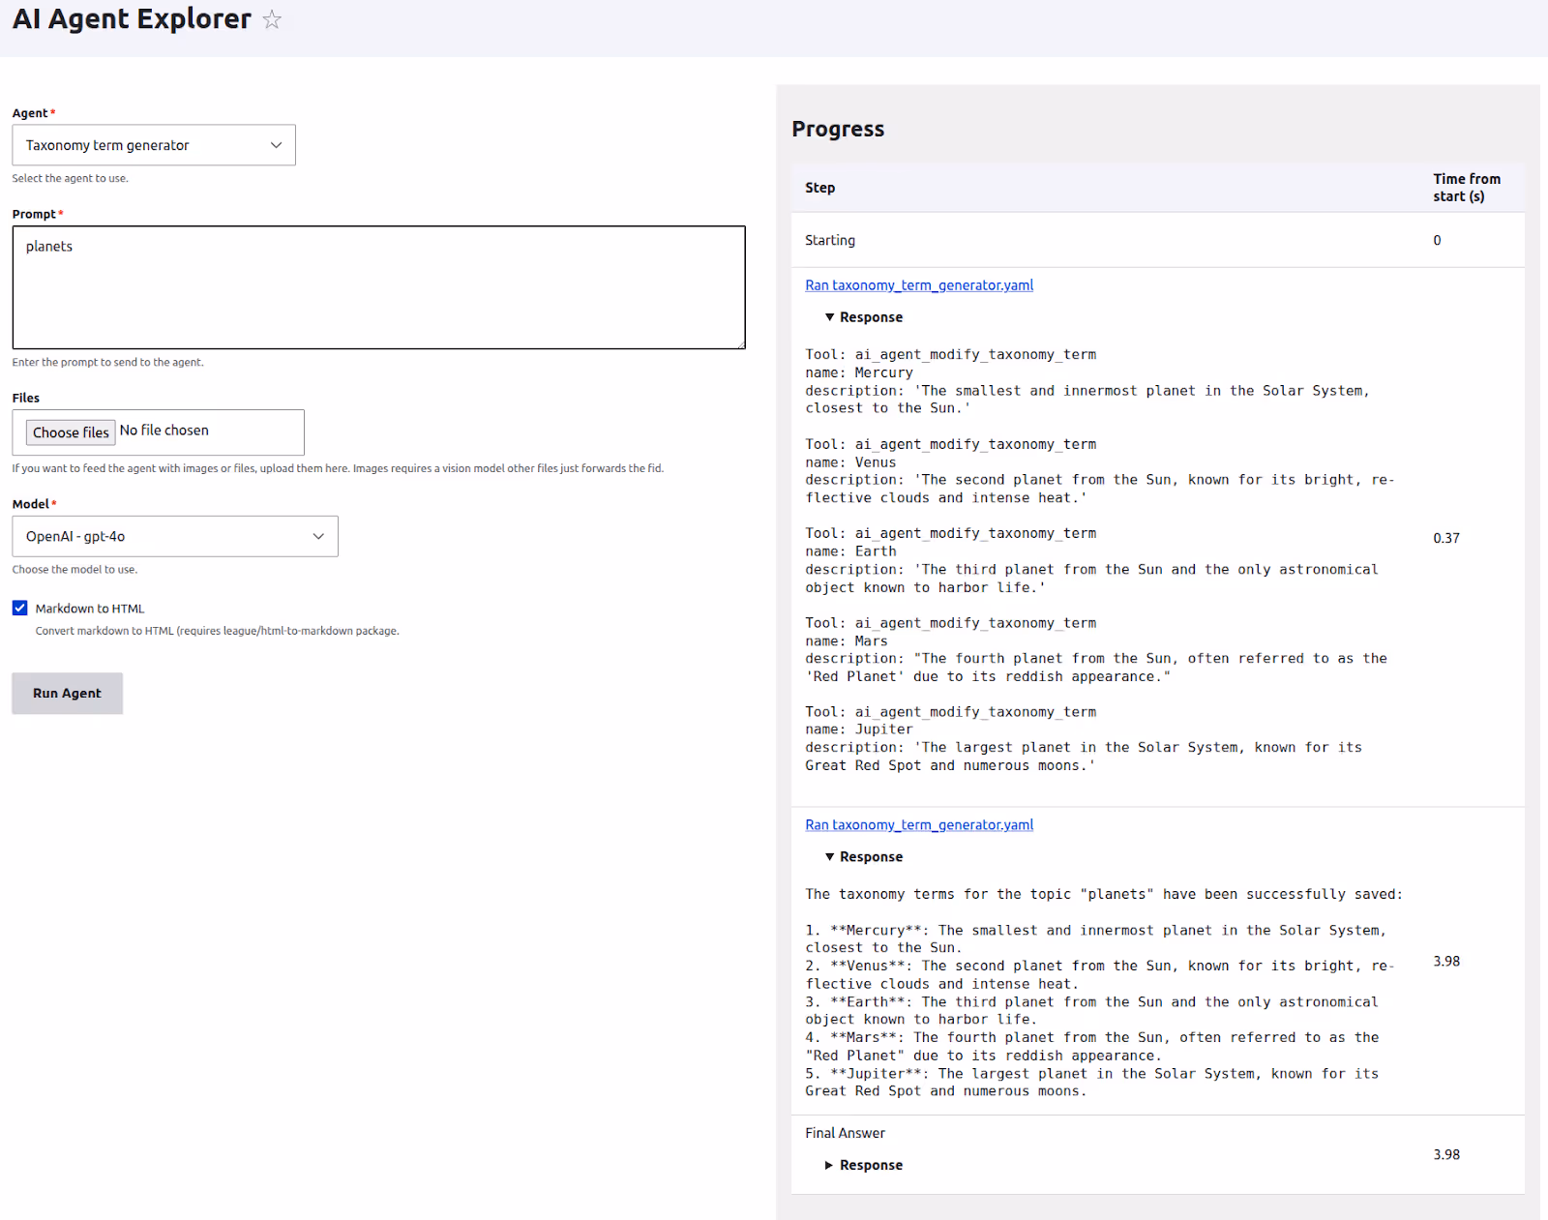Click the AI Agent Explorer title
This screenshot has height=1220, width=1548.
pyautogui.click(x=132, y=19)
